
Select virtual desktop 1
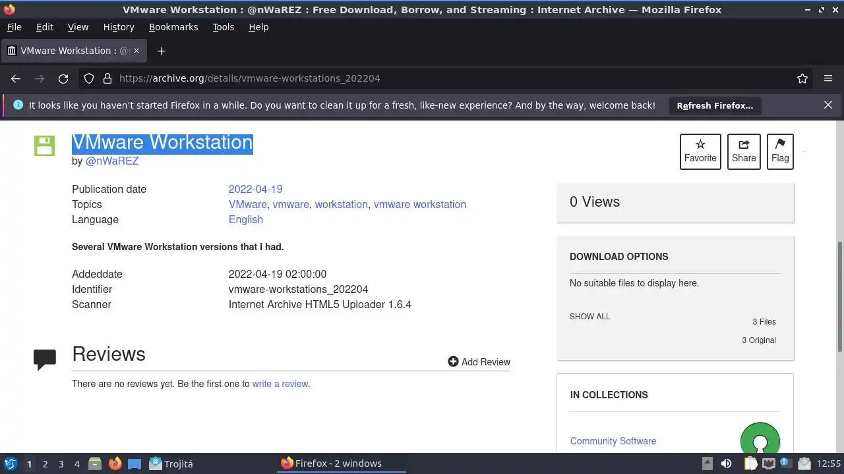click(29, 463)
